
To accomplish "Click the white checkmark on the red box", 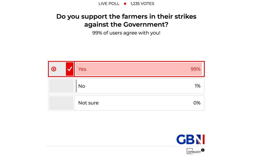I will click(x=70, y=69).
